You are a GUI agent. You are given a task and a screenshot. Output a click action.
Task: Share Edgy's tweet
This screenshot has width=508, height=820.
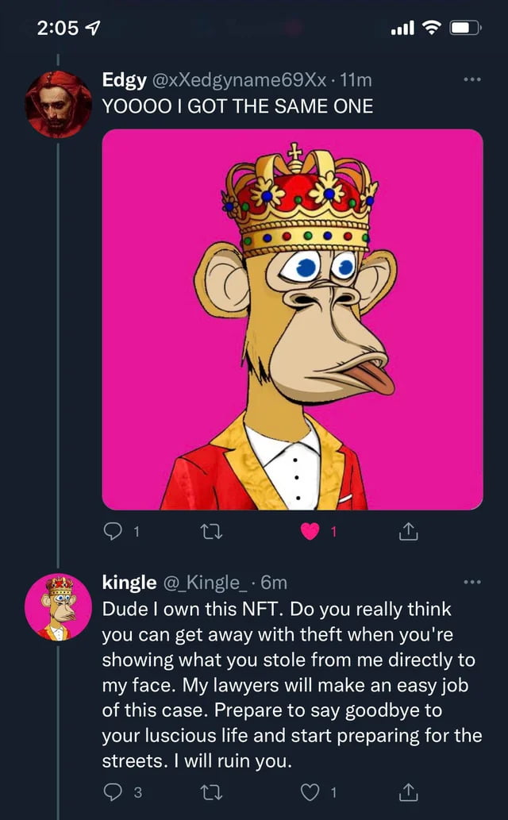coord(407,533)
